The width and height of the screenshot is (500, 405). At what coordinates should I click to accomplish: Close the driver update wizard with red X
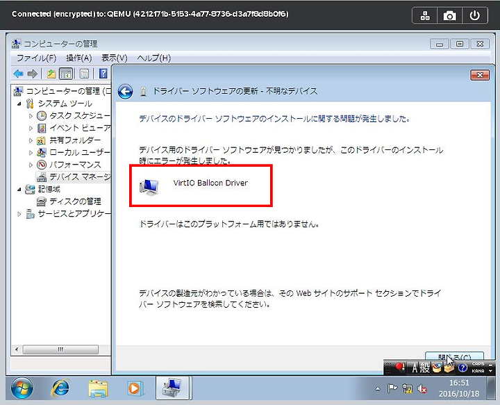[x=480, y=75]
